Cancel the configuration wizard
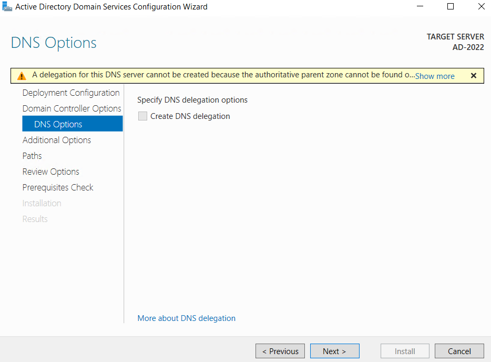The width and height of the screenshot is (491, 362). (459, 351)
